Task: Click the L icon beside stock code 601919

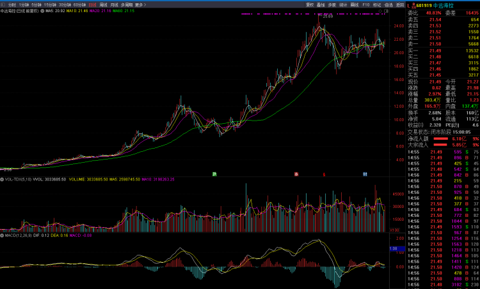Action: coord(410,4)
